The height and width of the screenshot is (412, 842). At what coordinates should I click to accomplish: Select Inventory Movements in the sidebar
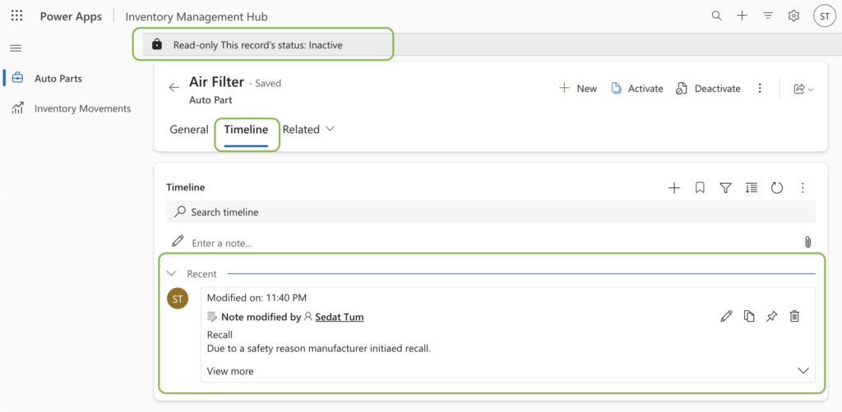[x=82, y=108]
